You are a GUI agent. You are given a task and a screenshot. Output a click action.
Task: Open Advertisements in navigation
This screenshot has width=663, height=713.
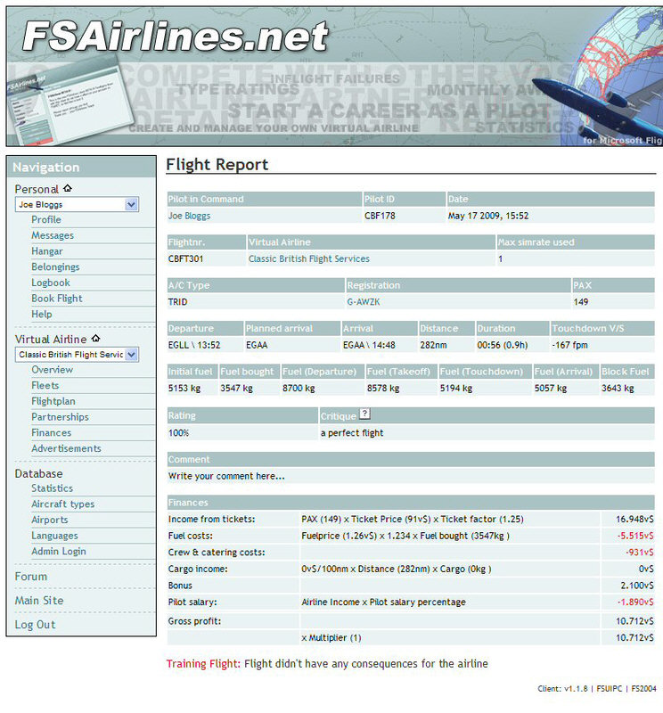tap(67, 449)
